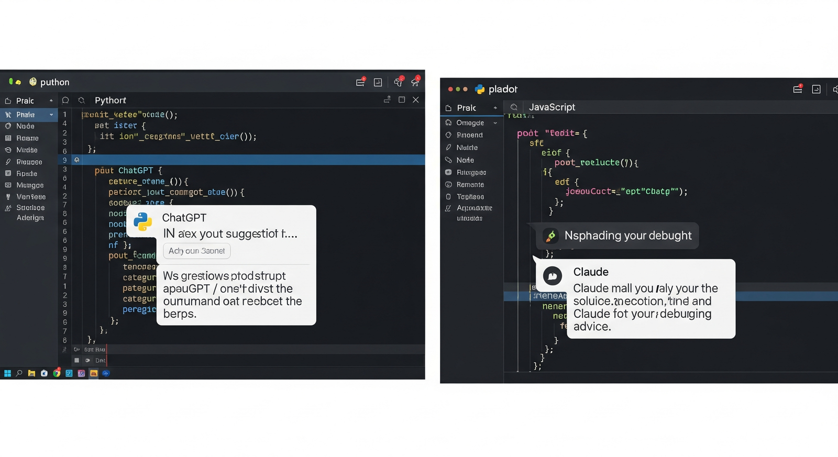The width and height of the screenshot is (838, 457).
Task: Select Remonte in the pladot sidebar
Action: (470, 185)
